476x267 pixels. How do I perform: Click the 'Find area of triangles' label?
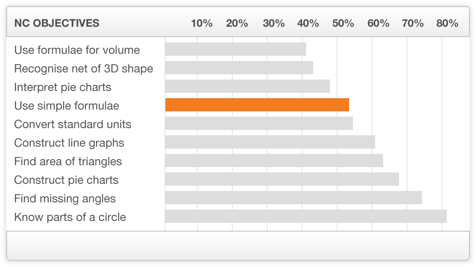pos(68,161)
